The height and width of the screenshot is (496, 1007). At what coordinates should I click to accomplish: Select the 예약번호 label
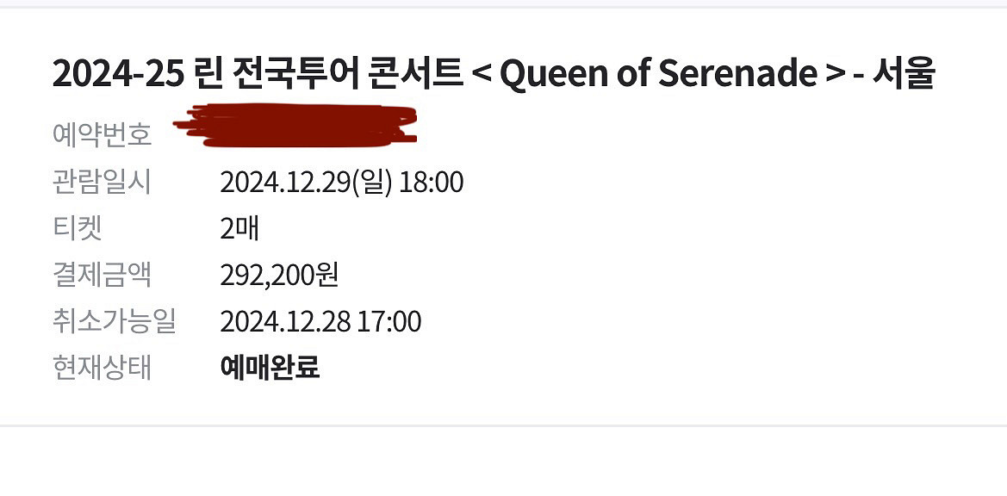pos(103,135)
